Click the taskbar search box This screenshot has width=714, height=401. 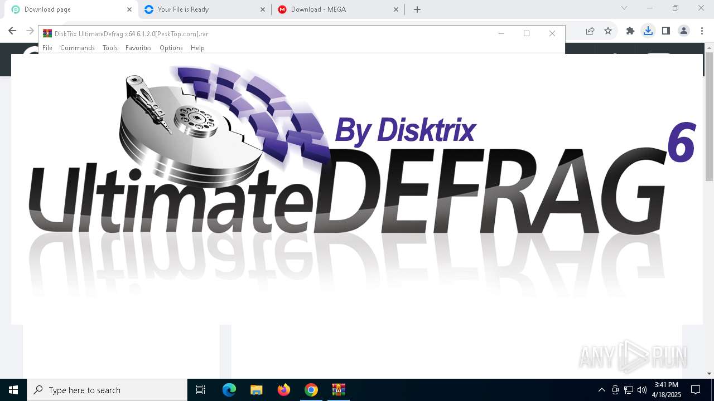click(107, 390)
